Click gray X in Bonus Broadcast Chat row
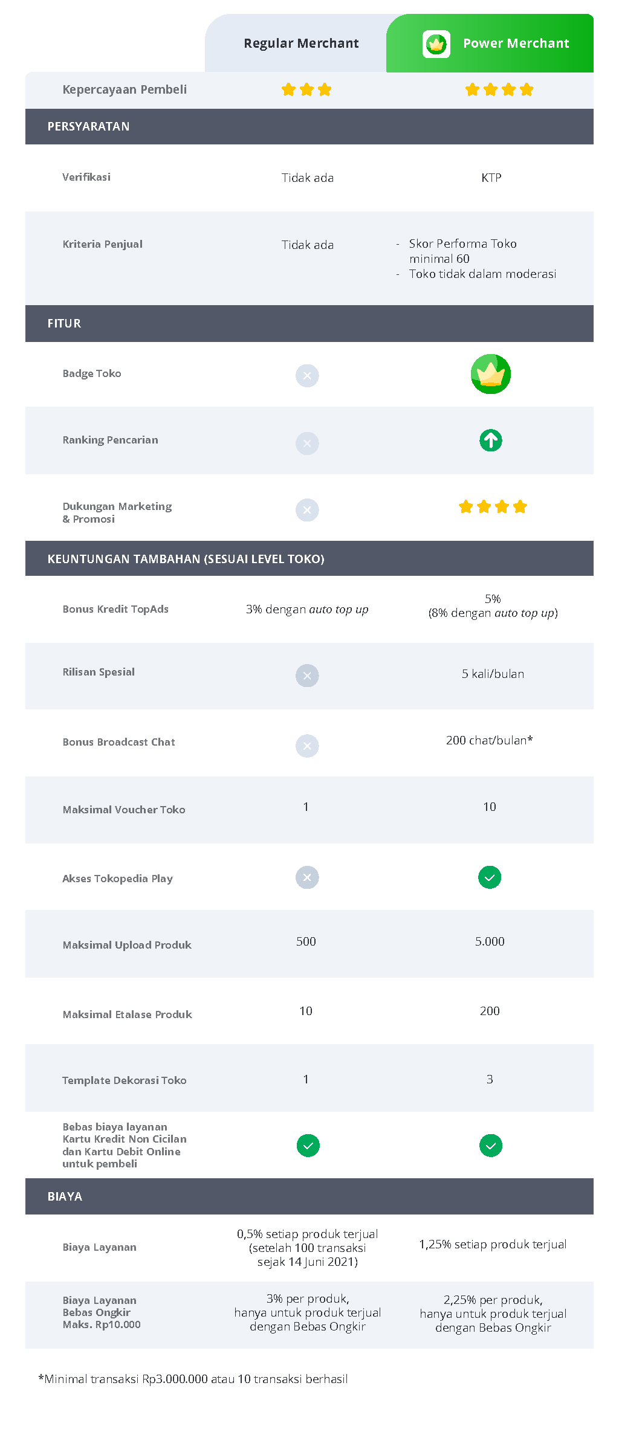The height and width of the screenshot is (1429, 619). 307,746
